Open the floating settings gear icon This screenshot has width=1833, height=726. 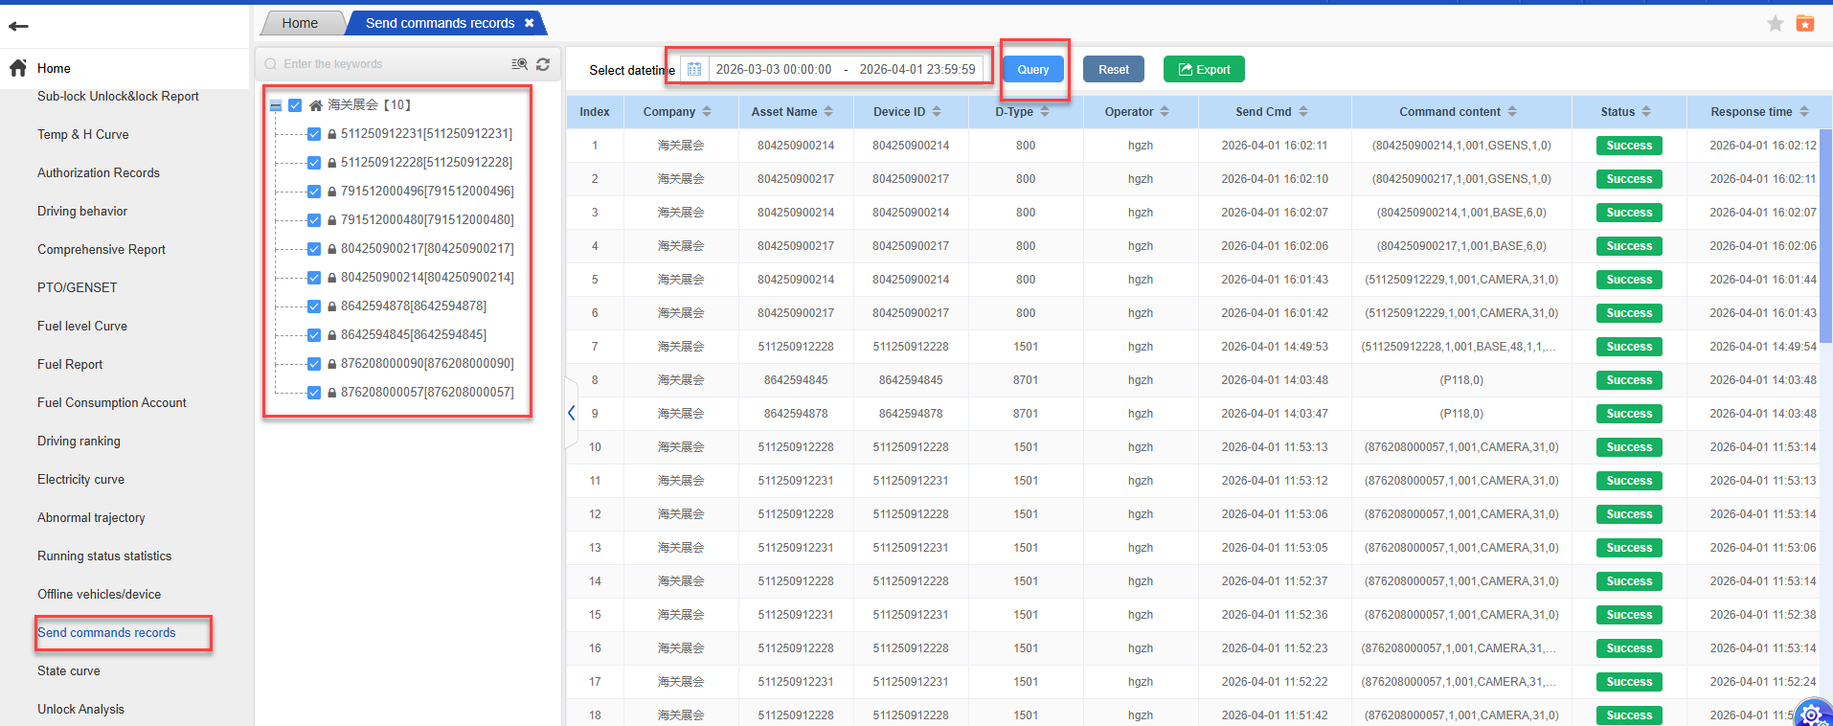pyautogui.click(x=1811, y=714)
